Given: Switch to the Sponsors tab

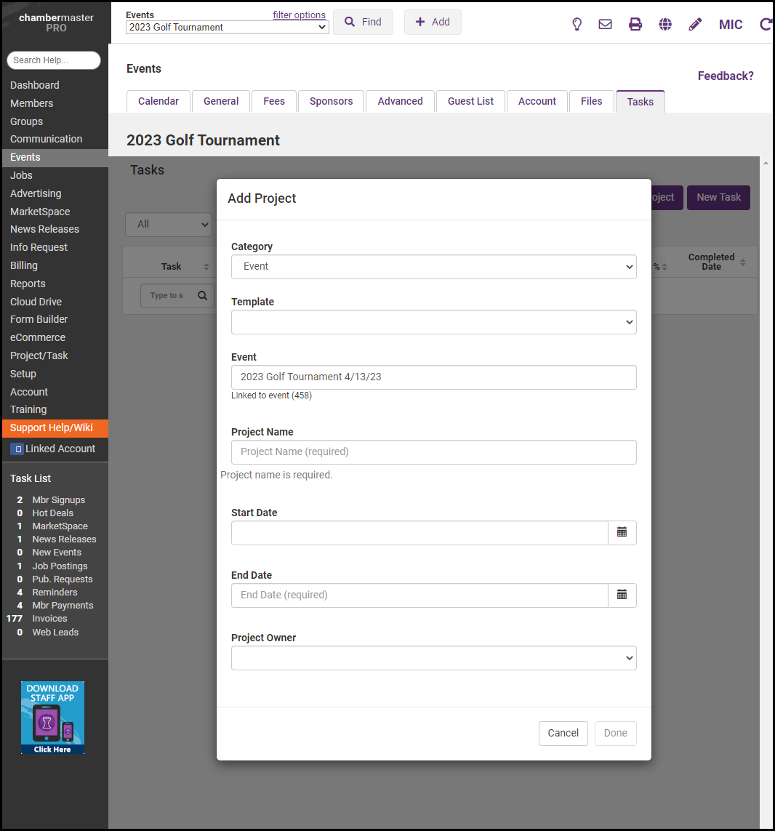Looking at the screenshot, I should [331, 101].
